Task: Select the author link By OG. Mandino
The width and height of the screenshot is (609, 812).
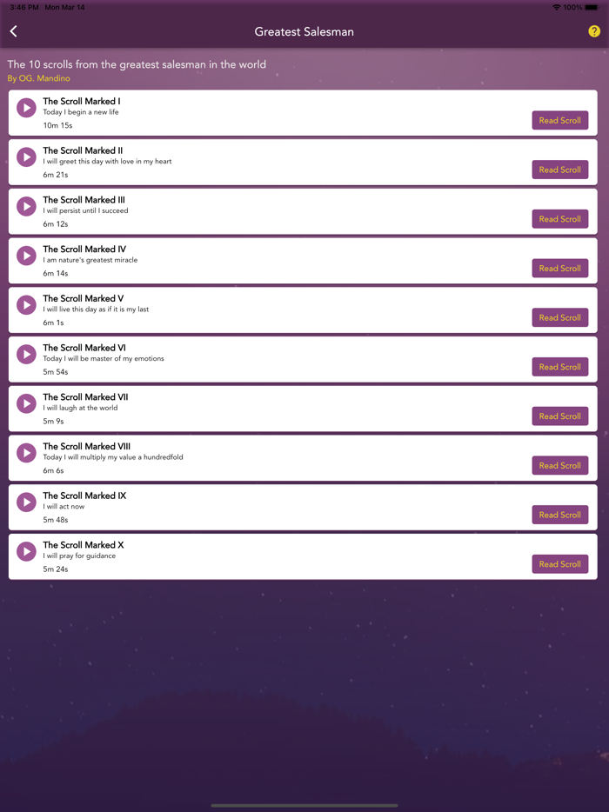Action: pyautogui.click(x=38, y=77)
